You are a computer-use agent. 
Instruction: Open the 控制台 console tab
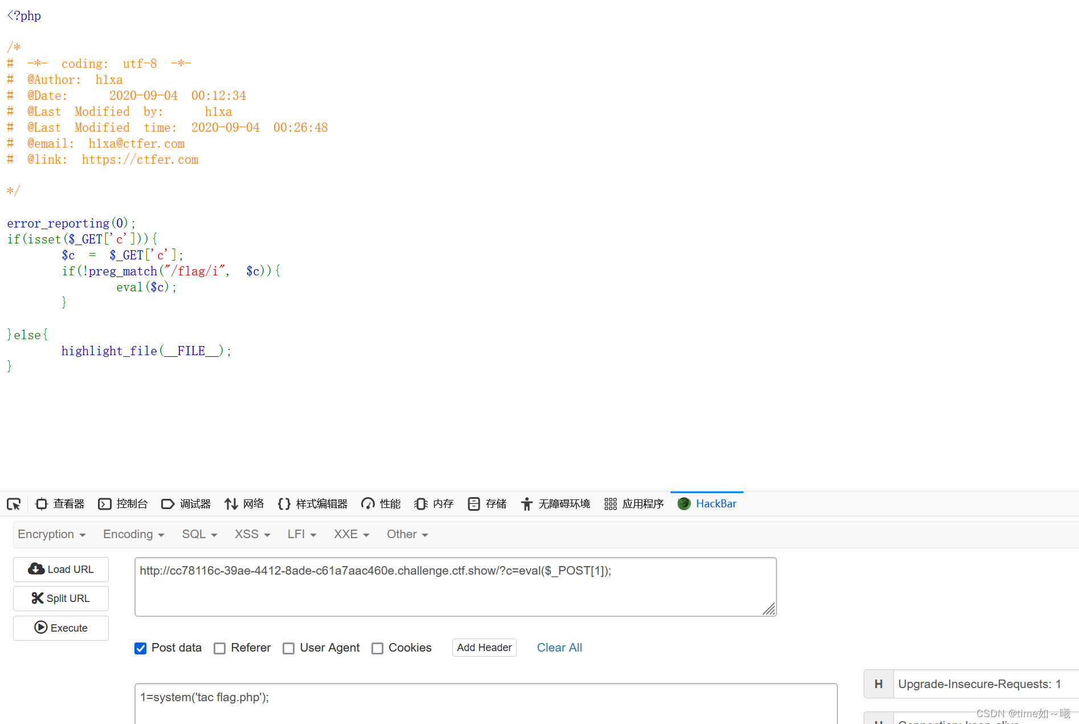(x=123, y=504)
